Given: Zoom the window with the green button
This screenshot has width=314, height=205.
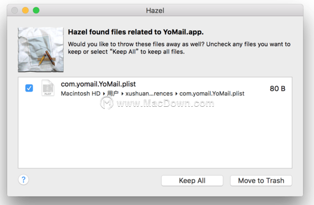Looking at the screenshot, I should (x=36, y=10).
